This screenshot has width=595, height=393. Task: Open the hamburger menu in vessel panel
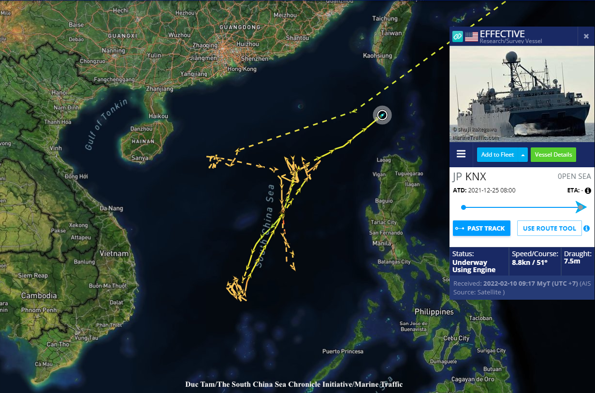pos(461,154)
